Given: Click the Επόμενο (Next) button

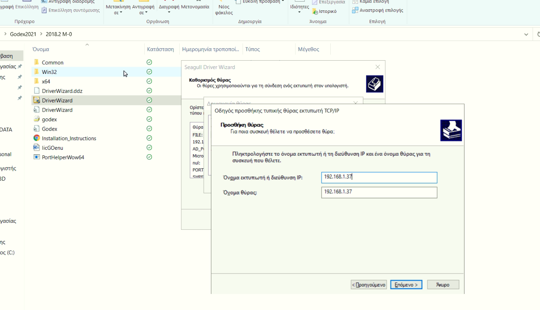Looking at the screenshot, I should tap(406, 285).
